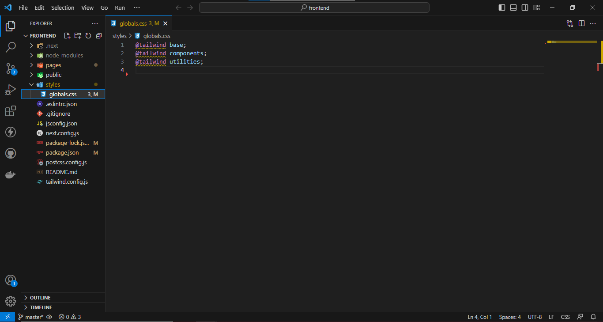603x322 pixels.
Task: Refresh the Explorer file tree
Action: [x=88, y=36]
